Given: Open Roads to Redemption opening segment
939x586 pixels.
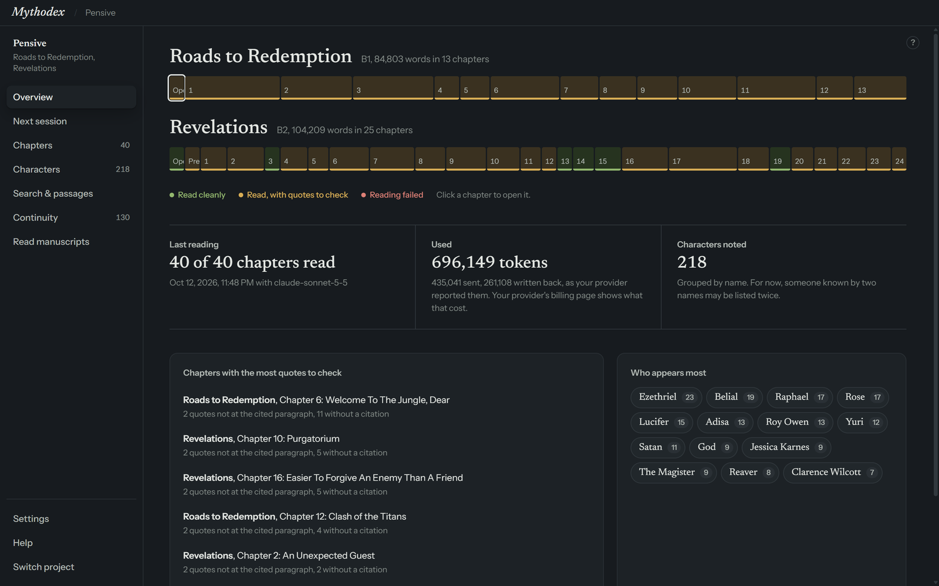Looking at the screenshot, I should point(177,88).
